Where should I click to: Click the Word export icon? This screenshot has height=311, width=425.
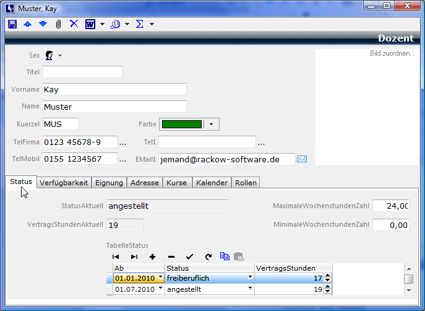(x=90, y=24)
